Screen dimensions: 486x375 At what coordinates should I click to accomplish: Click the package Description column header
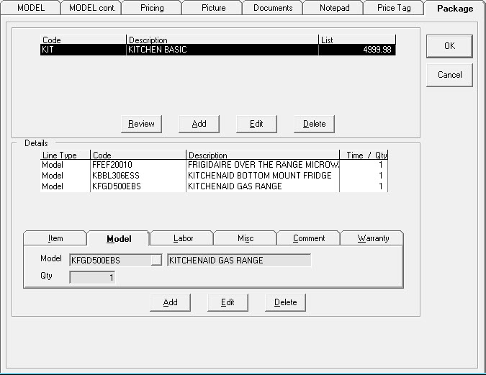click(x=222, y=40)
